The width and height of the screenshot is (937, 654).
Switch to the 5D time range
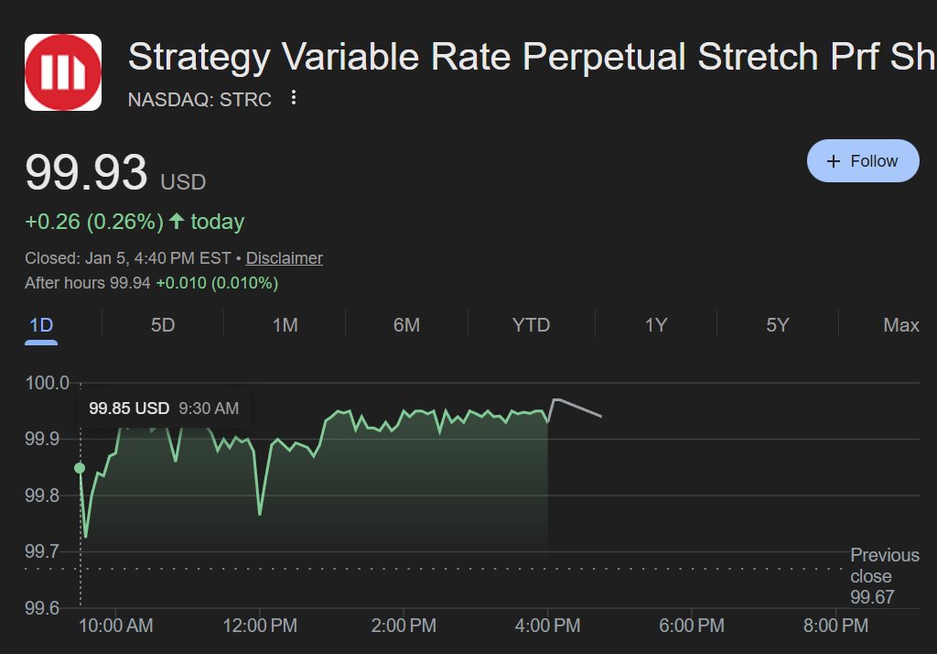coord(163,325)
